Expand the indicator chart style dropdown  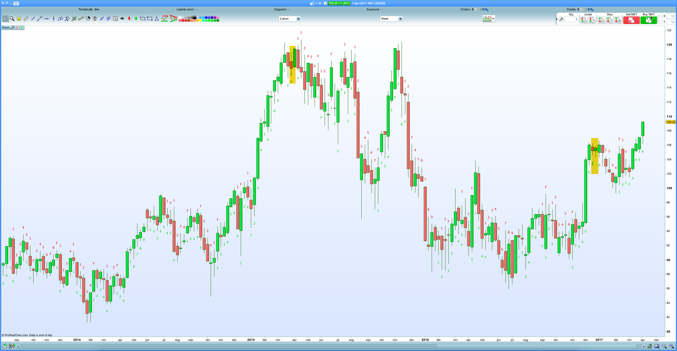coord(493,19)
